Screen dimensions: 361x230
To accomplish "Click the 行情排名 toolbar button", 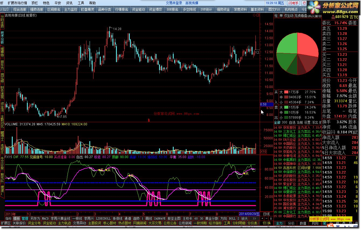I will pos(122,9).
